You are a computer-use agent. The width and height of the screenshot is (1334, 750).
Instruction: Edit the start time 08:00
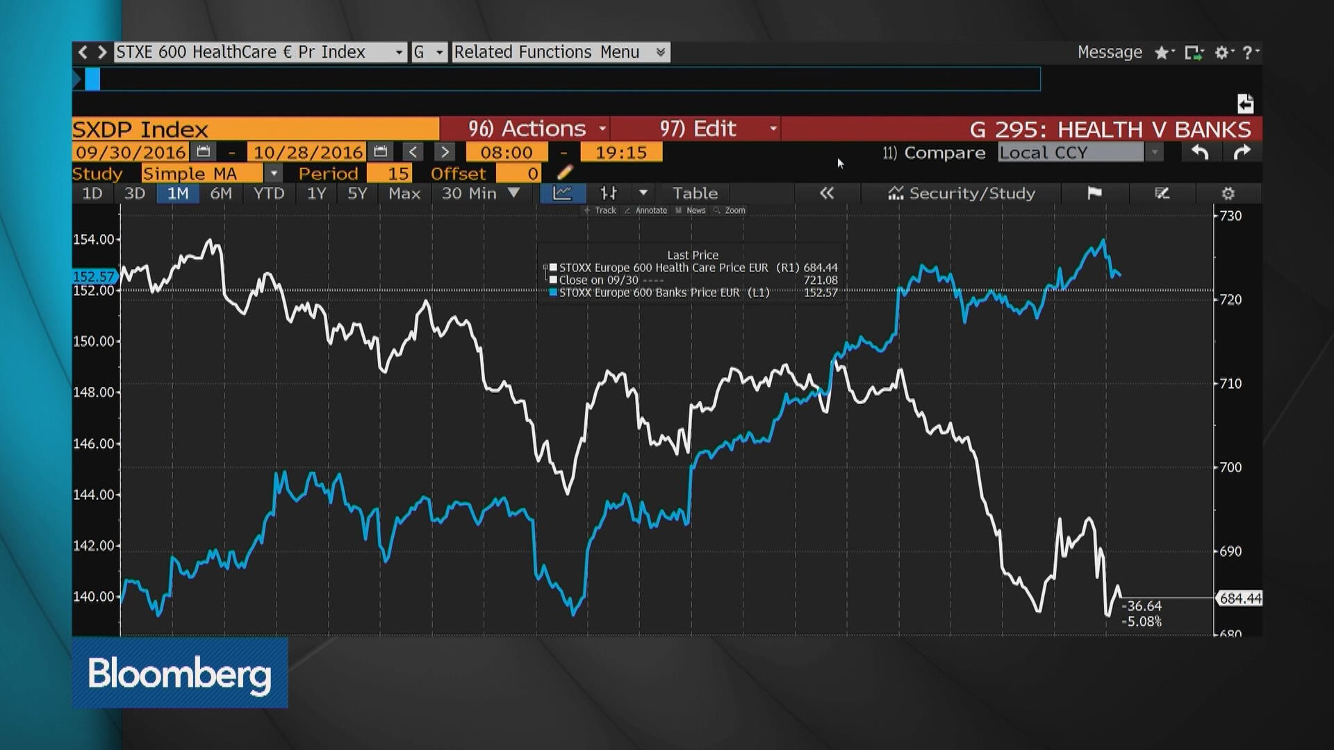pyautogui.click(x=507, y=152)
